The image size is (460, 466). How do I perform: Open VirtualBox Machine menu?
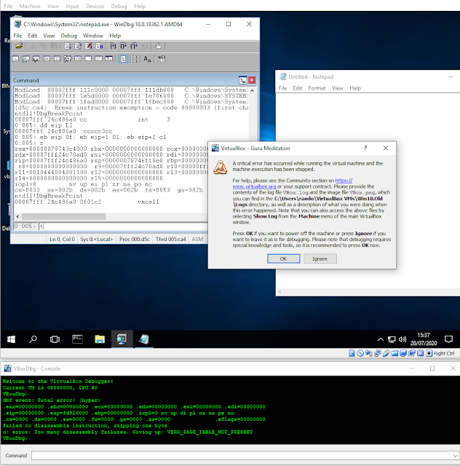pyautogui.click(x=30, y=6)
